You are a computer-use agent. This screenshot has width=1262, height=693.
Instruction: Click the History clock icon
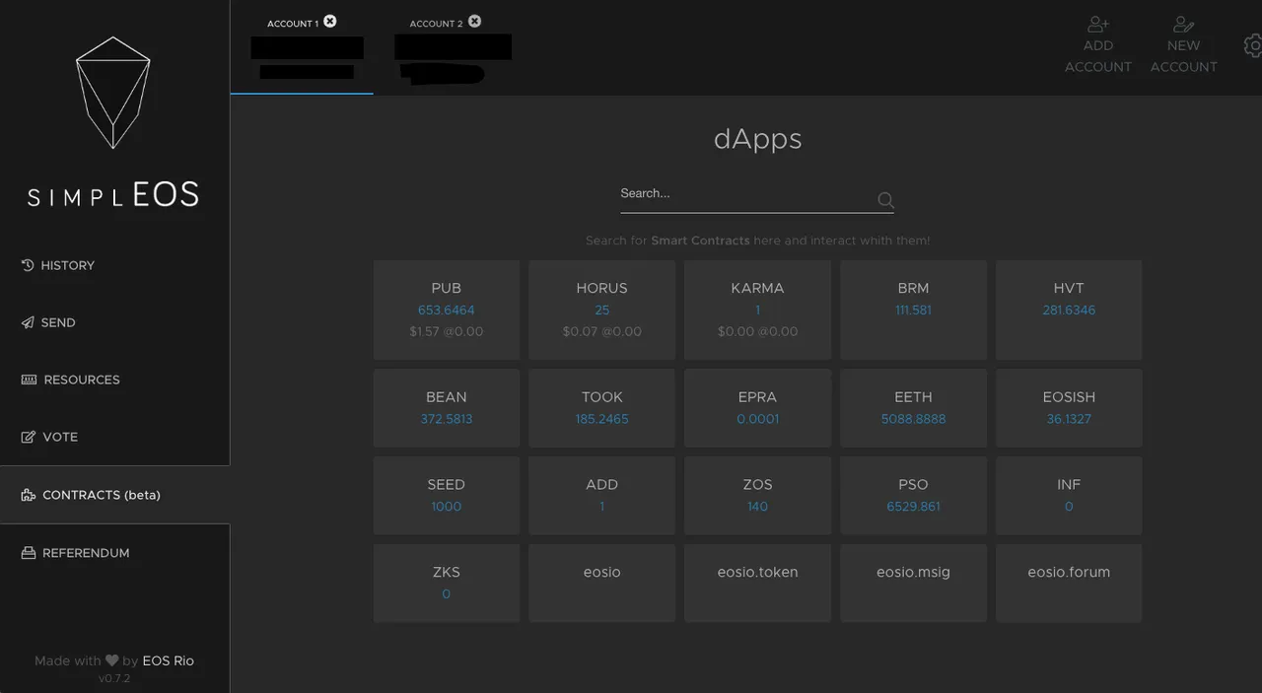coord(28,265)
